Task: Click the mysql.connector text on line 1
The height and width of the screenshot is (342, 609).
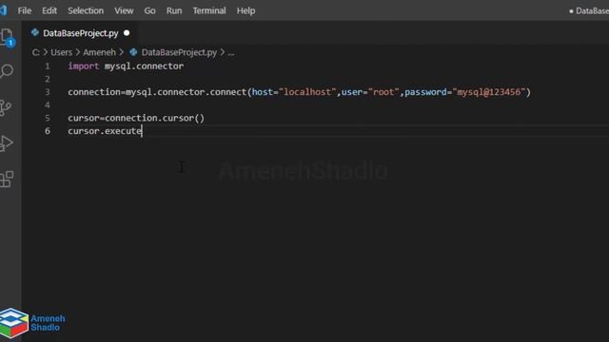Action: (x=144, y=66)
